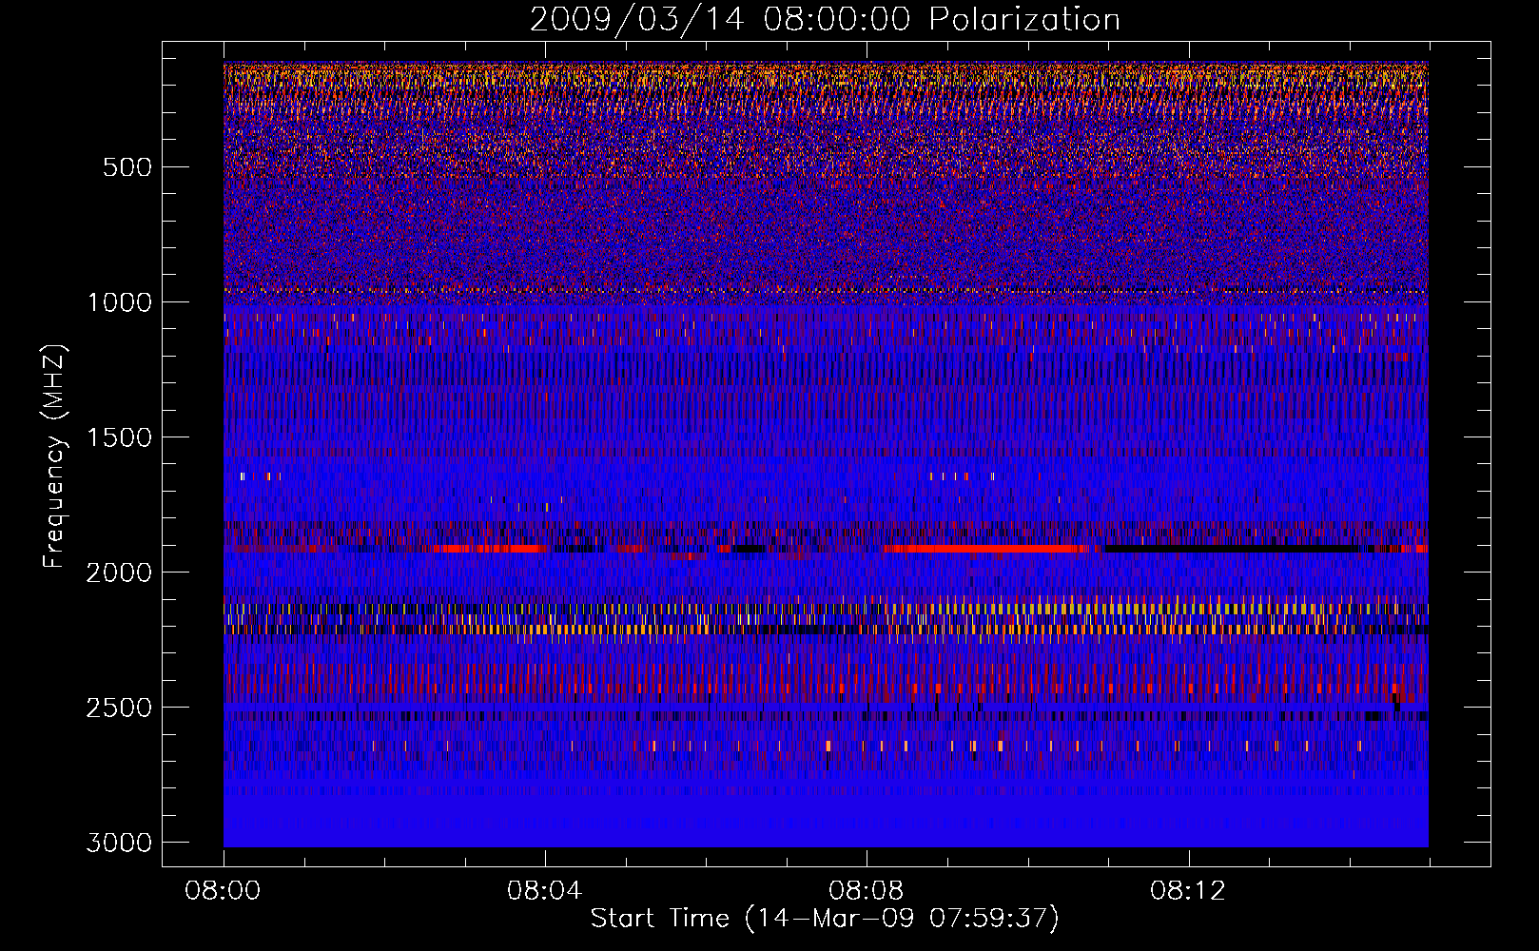Click the plot title '2009/03/14 08:00:00 Polarization'
This screenshot has width=1539, height=951.
(825, 20)
